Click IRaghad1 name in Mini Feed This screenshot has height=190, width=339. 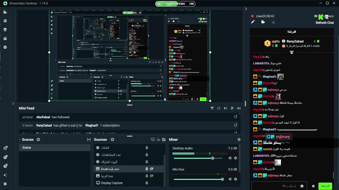point(92,125)
